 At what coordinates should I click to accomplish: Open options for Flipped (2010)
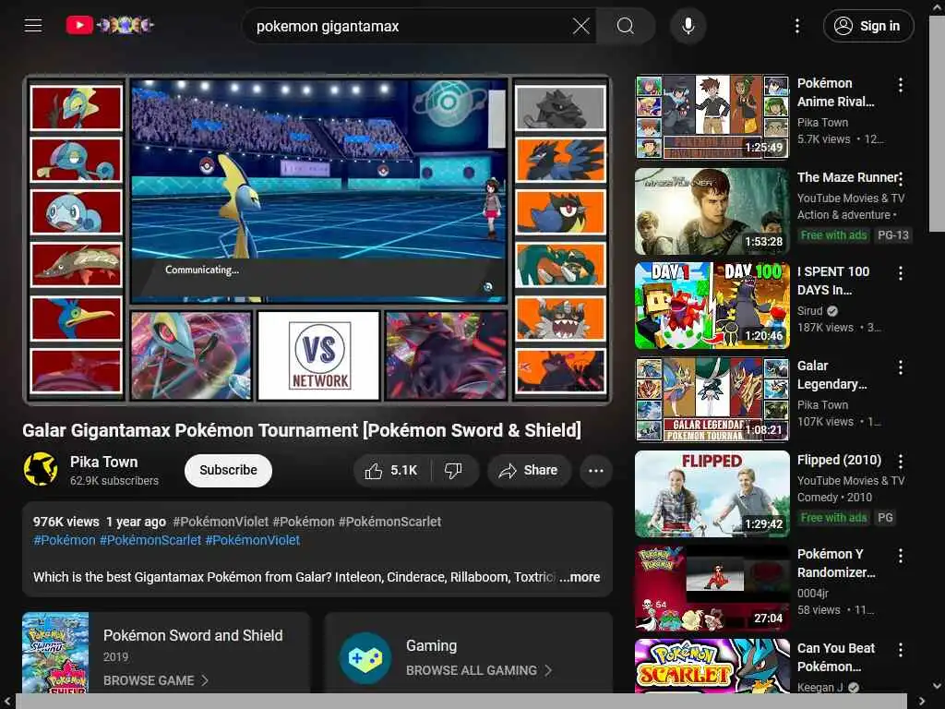pos(901,462)
